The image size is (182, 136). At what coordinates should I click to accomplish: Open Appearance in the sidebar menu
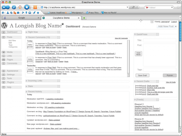point(12,71)
